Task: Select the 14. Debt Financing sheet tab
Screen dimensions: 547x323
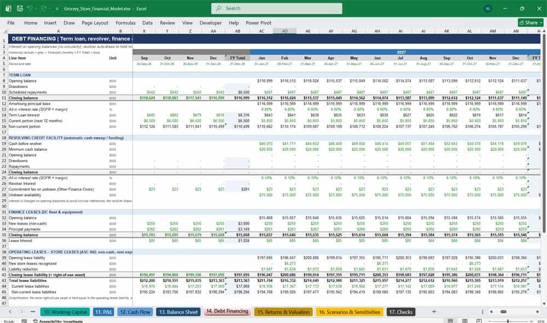Action: [x=227, y=311]
